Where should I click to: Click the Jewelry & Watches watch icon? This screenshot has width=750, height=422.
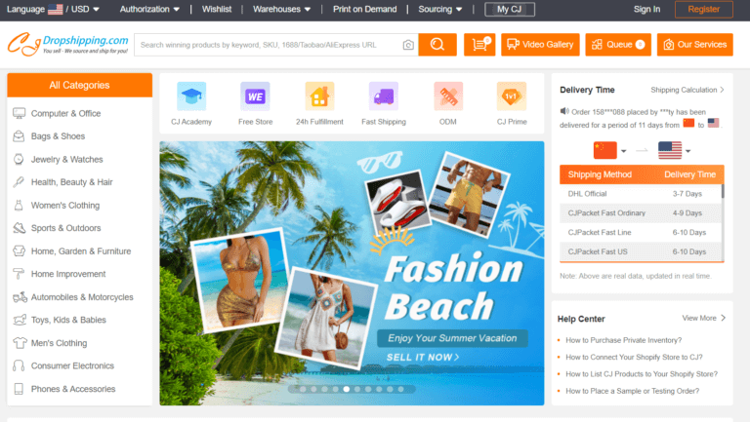tap(19, 159)
